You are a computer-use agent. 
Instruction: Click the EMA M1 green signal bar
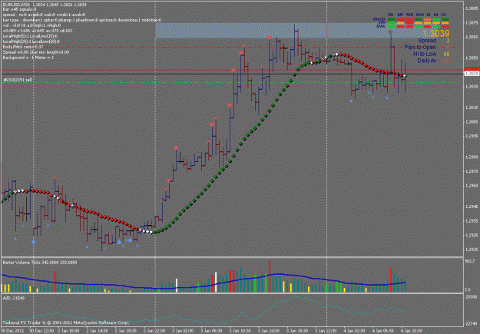pos(391,27)
